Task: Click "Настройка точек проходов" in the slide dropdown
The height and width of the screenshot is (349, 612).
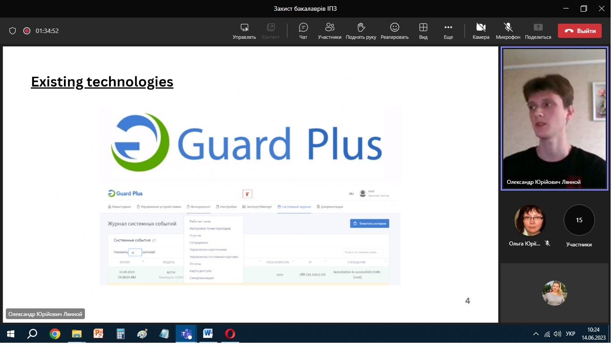Action: pos(210,229)
